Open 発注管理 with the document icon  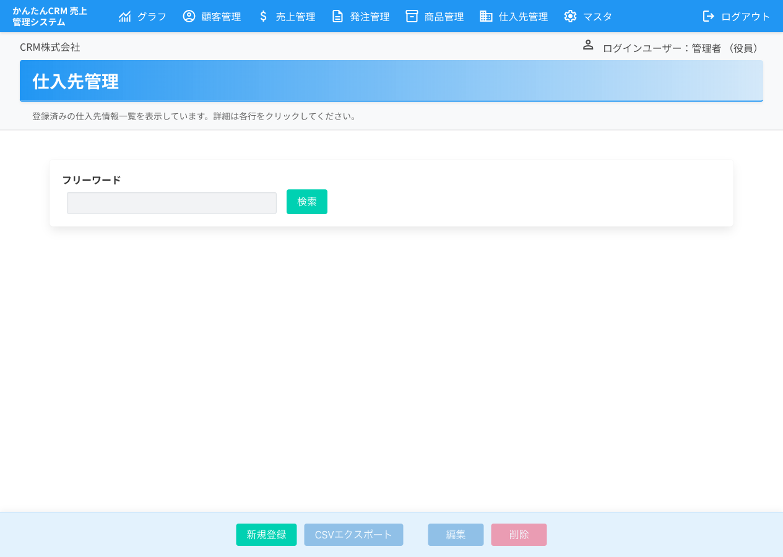click(x=337, y=16)
